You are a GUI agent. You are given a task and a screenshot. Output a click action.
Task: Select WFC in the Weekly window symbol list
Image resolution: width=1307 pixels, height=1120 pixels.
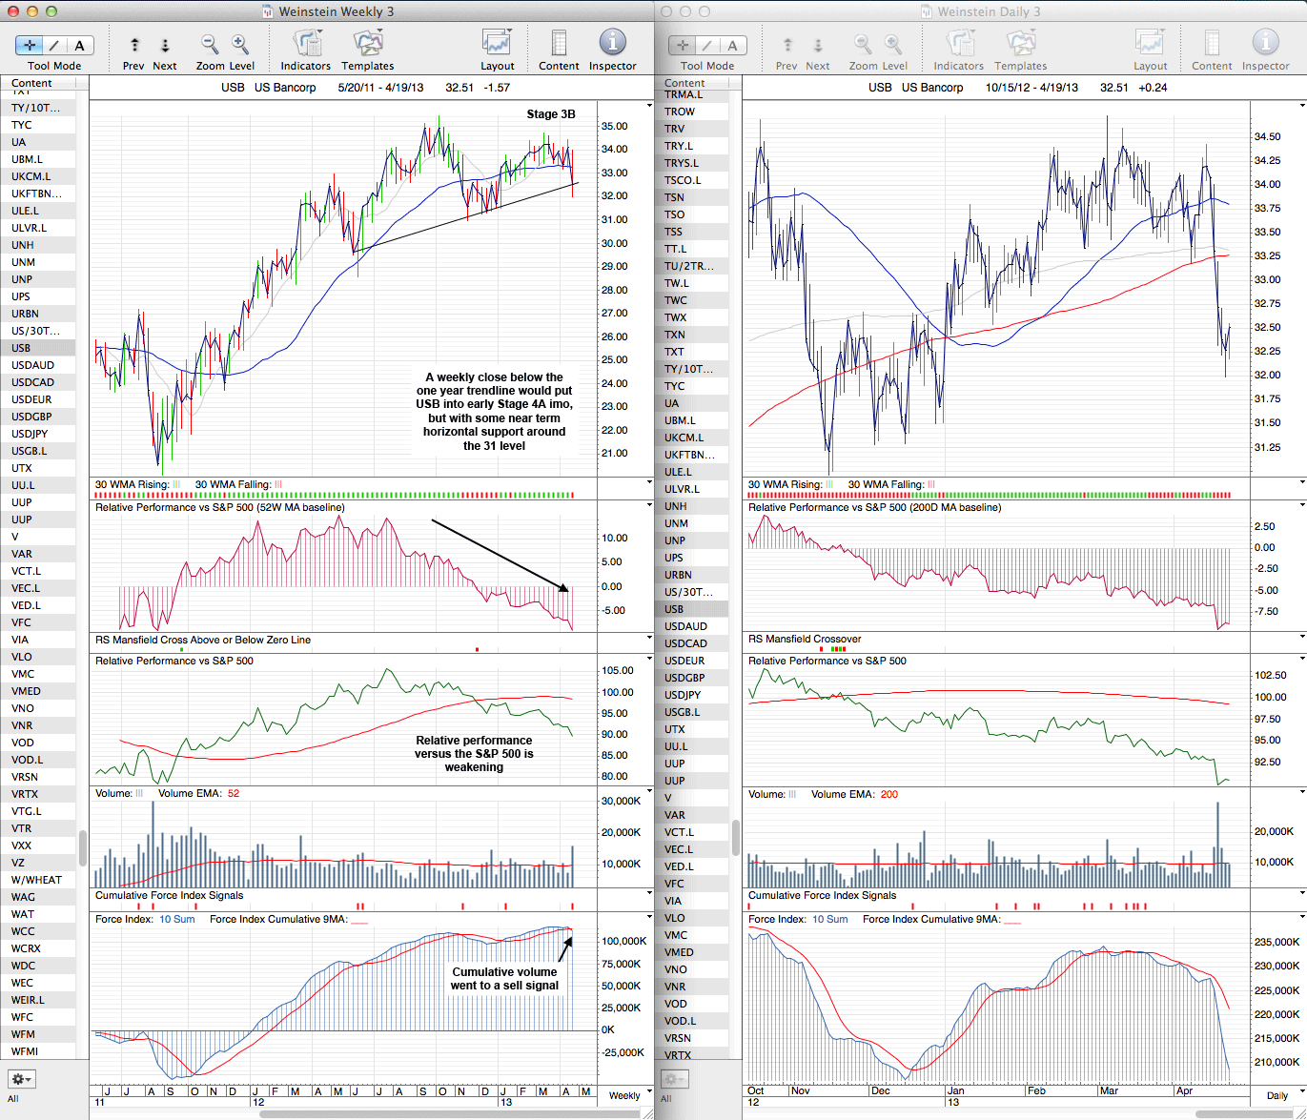point(23,1017)
